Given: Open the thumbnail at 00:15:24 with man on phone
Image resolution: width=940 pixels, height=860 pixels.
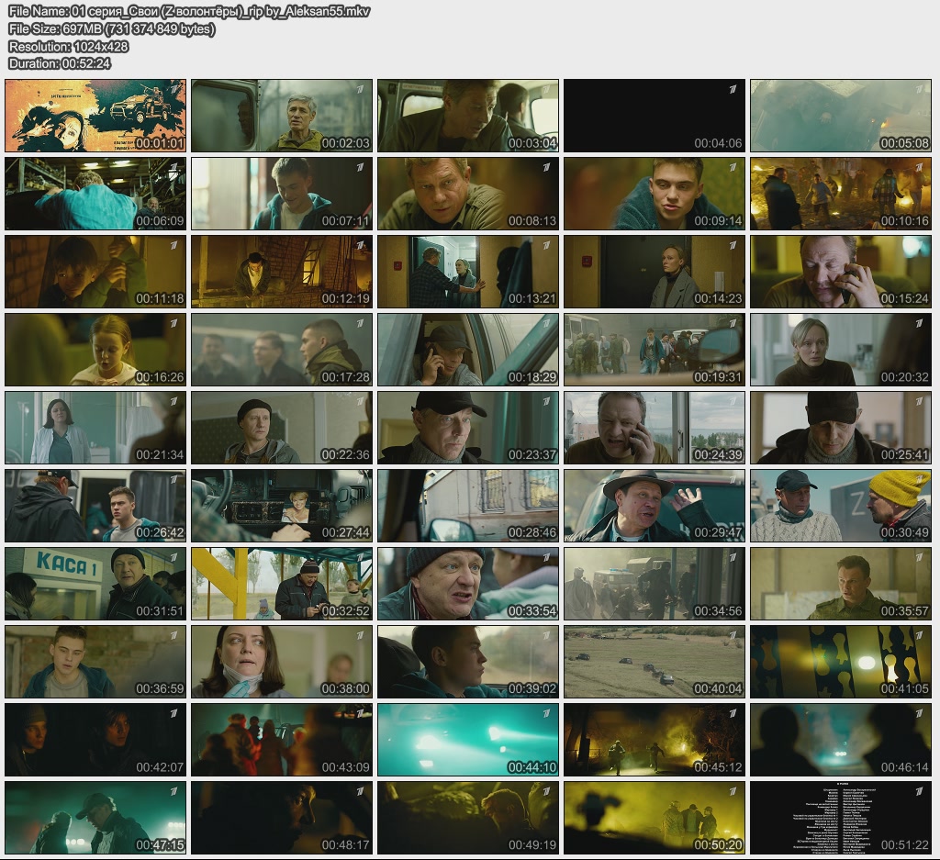Looking at the screenshot, I should tap(841, 272).
